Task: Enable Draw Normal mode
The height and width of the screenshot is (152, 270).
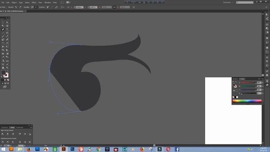Action: click(3, 83)
